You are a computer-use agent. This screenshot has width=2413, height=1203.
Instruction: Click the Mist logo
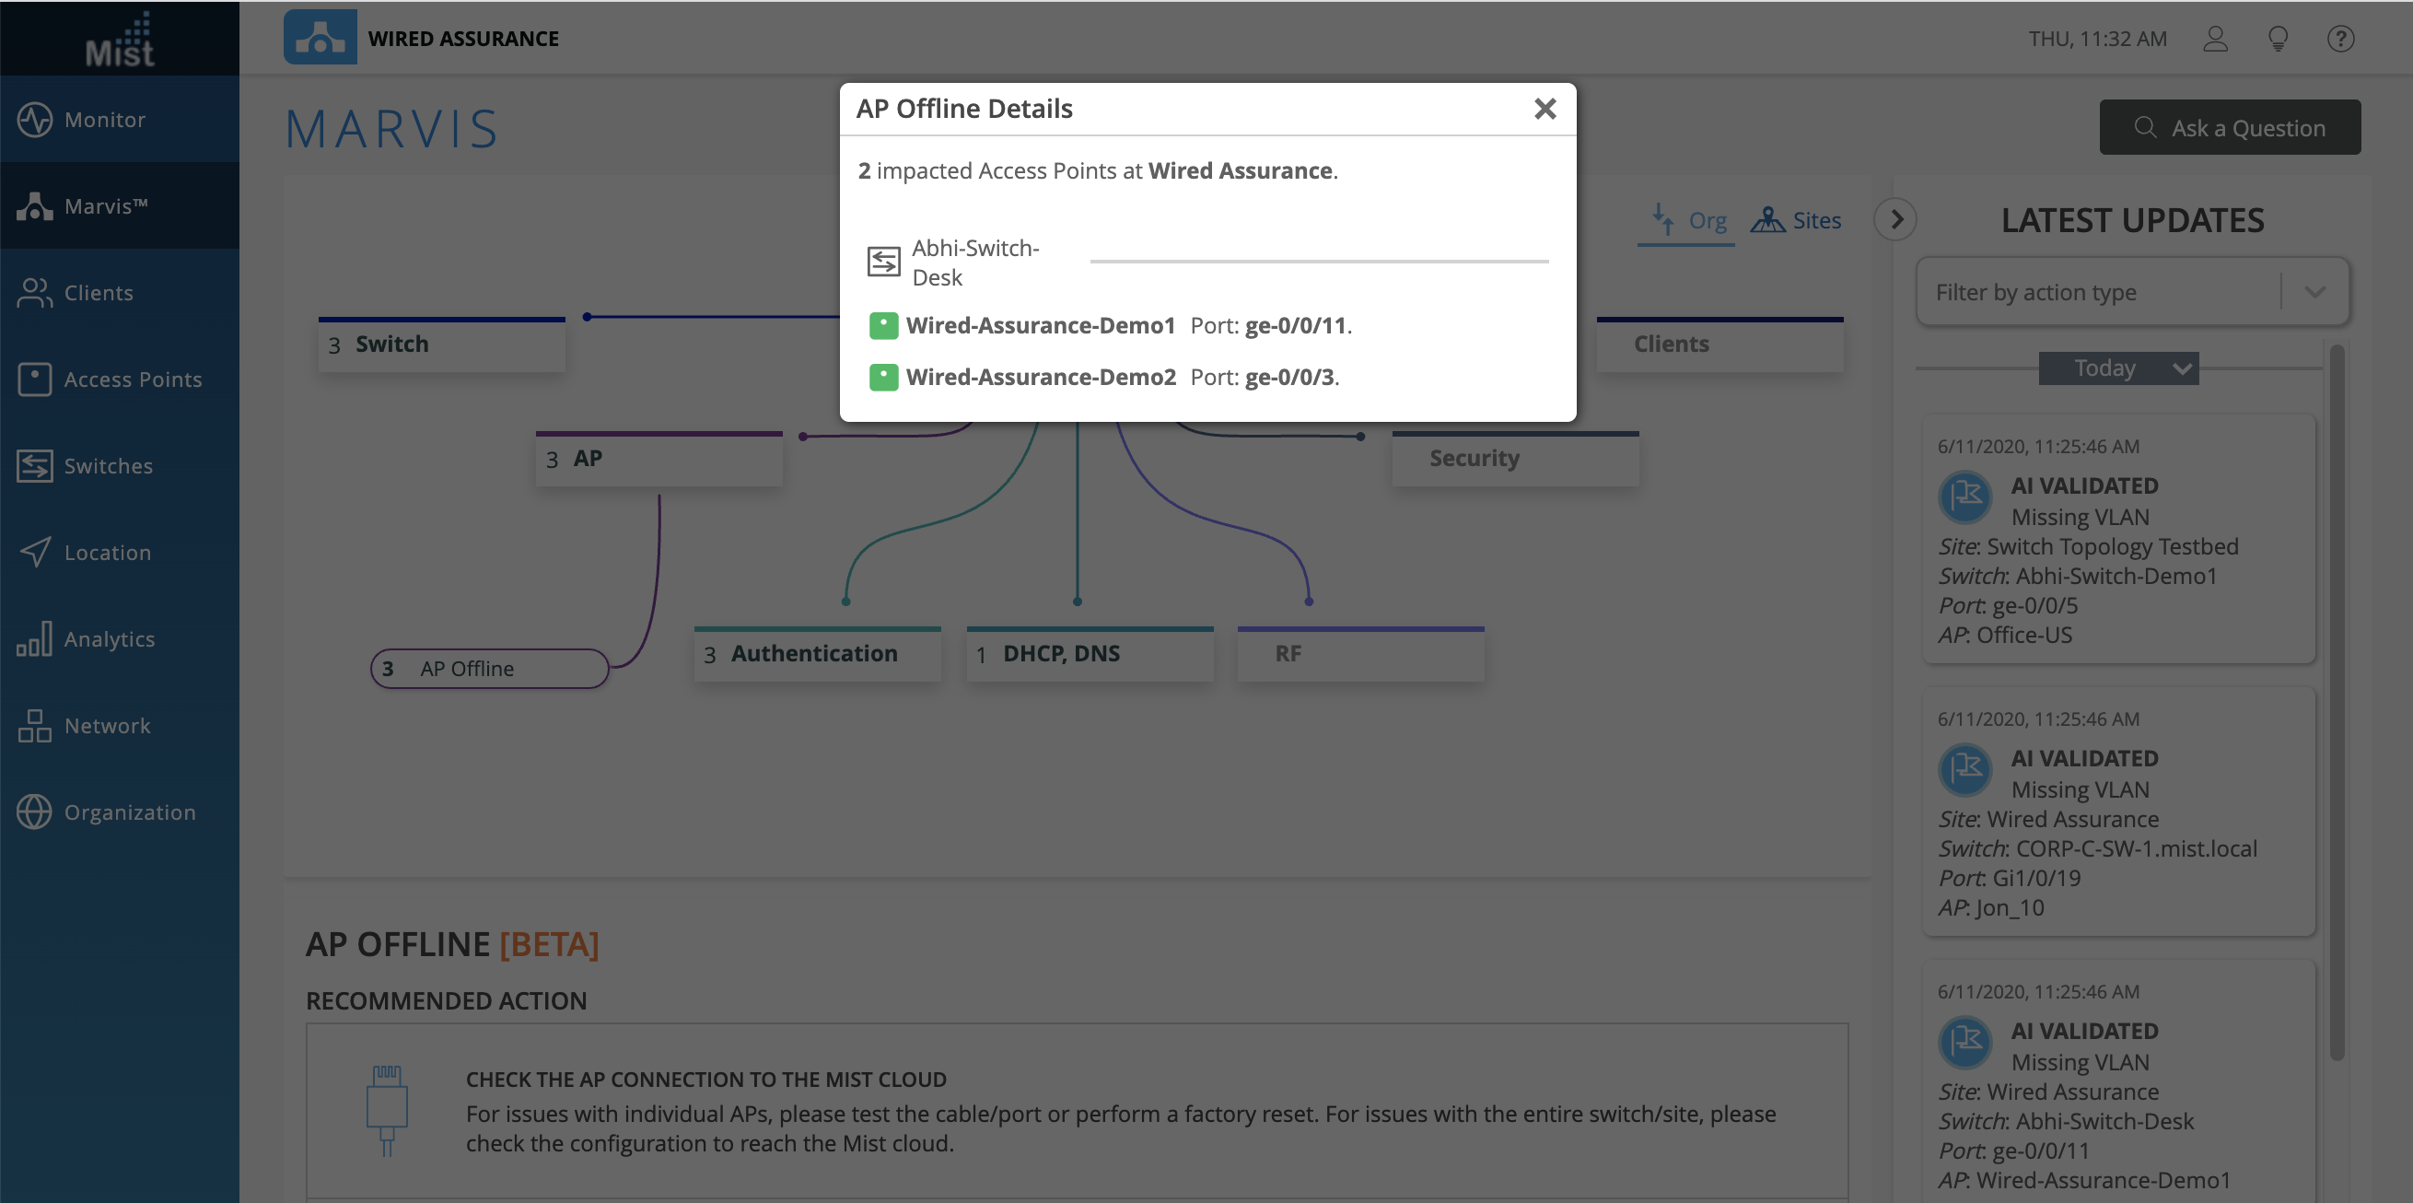pos(119,40)
